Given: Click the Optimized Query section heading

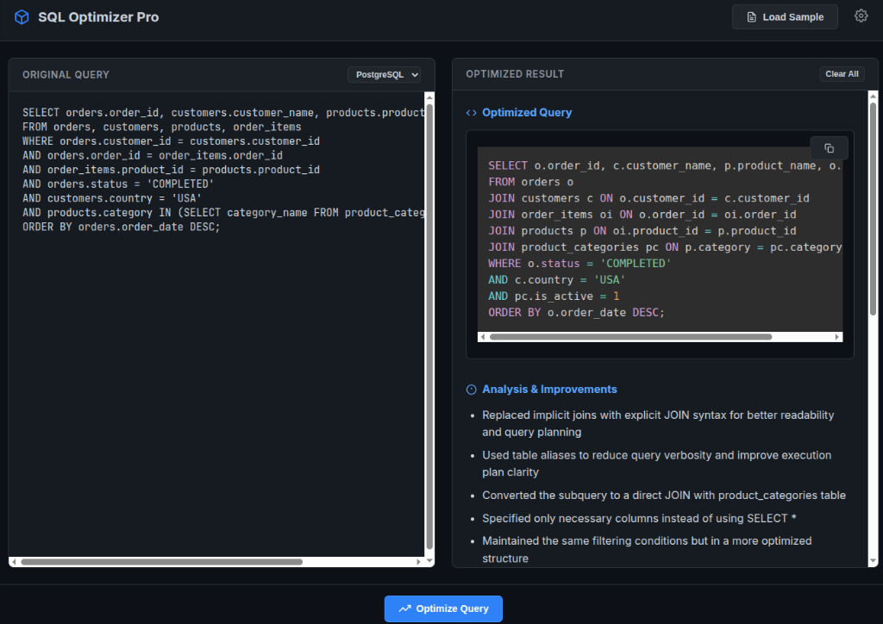Looking at the screenshot, I should [x=527, y=113].
